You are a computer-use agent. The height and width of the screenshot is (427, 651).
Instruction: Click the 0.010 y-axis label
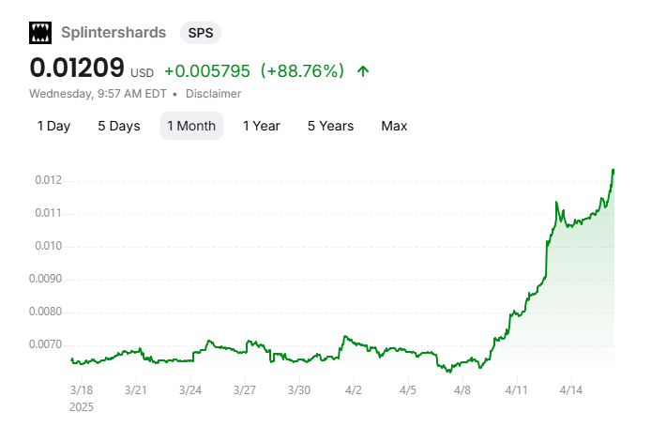point(48,246)
